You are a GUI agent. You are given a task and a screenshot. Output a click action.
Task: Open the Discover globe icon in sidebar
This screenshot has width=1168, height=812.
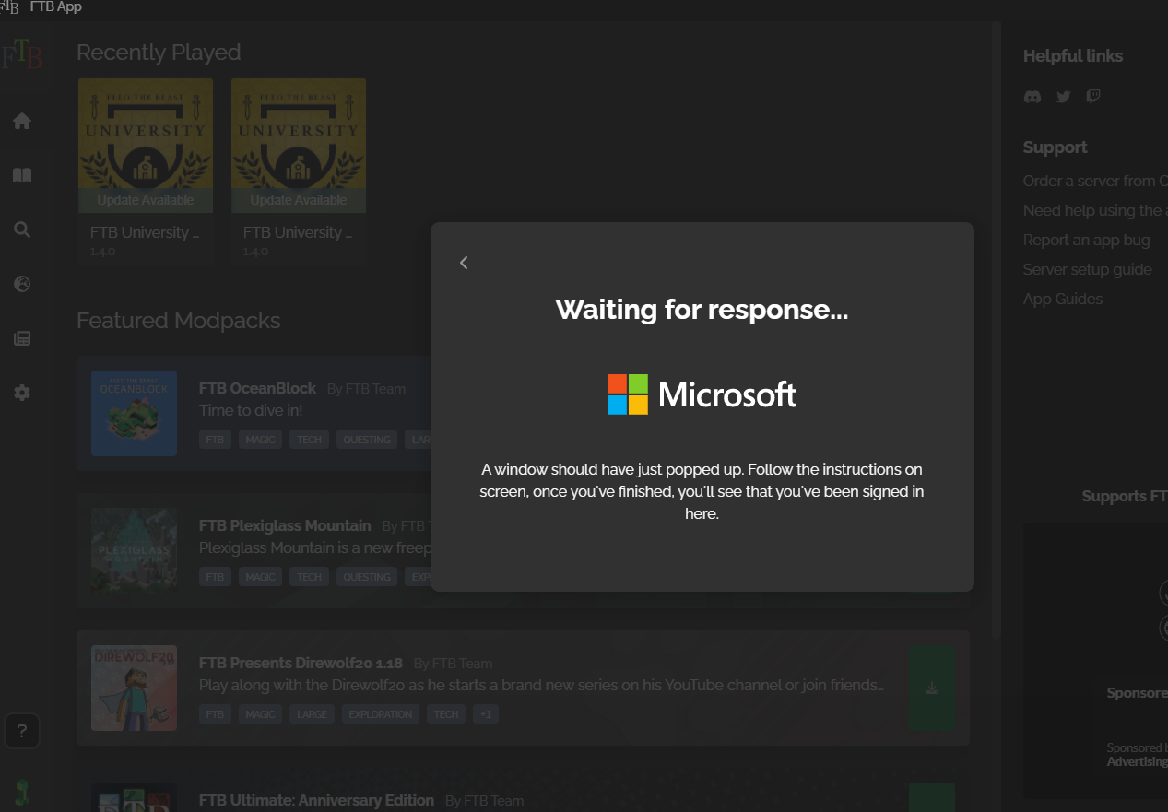22,284
